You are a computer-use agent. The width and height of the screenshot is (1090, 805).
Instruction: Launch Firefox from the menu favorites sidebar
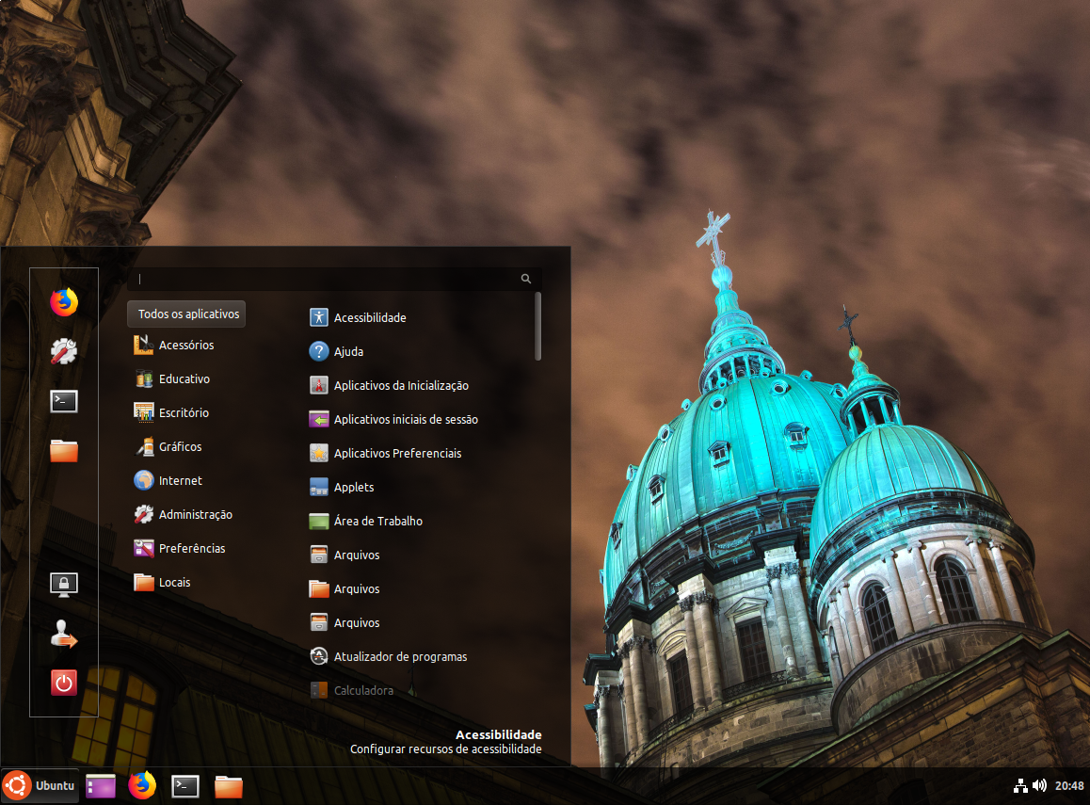point(64,302)
